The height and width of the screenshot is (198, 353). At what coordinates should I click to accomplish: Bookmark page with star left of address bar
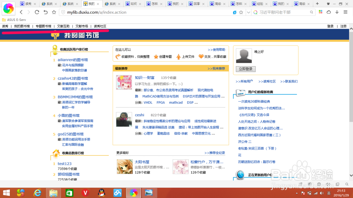tap(54, 12)
